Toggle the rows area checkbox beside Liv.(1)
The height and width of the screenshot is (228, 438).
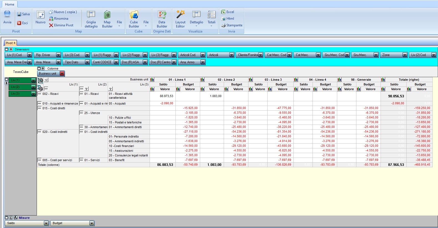[x=7, y=80]
